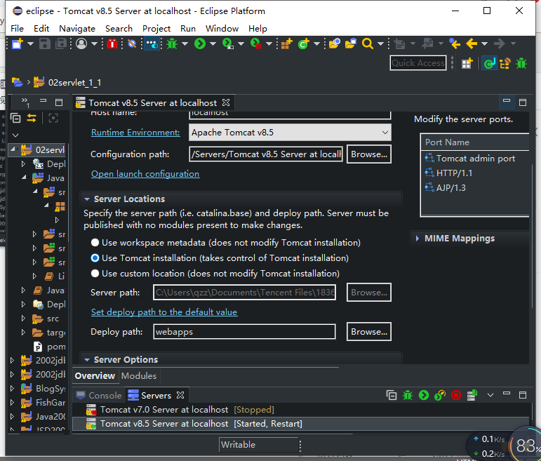Select Tomcat v8.5 Server in Servers list

click(300, 424)
